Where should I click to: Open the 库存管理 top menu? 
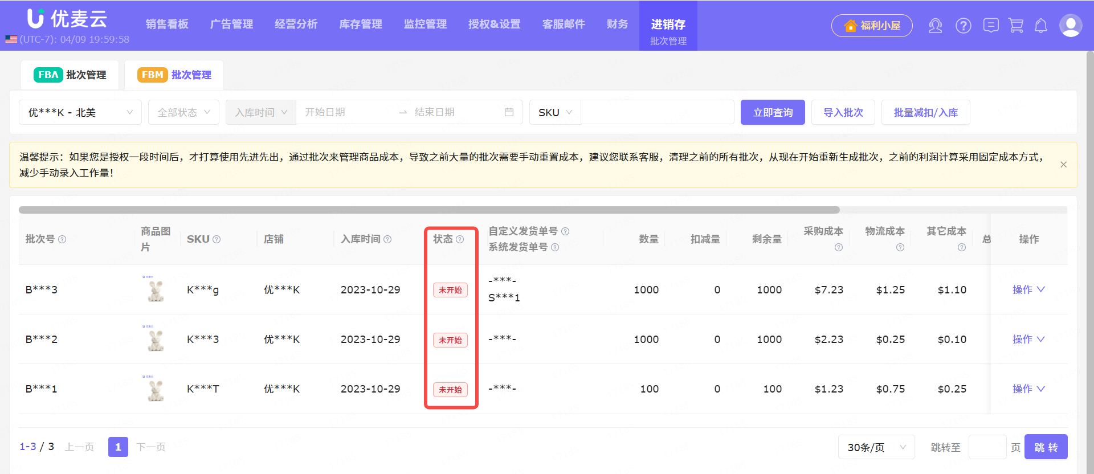pos(360,24)
